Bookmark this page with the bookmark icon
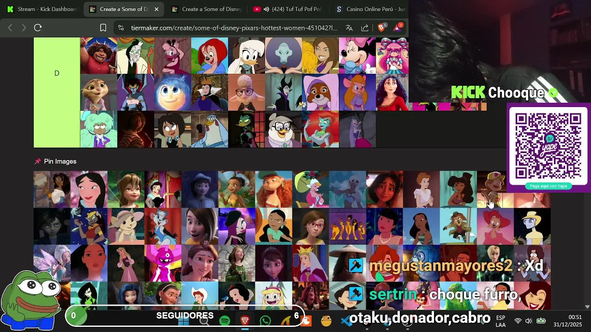 tap(103, 28)
